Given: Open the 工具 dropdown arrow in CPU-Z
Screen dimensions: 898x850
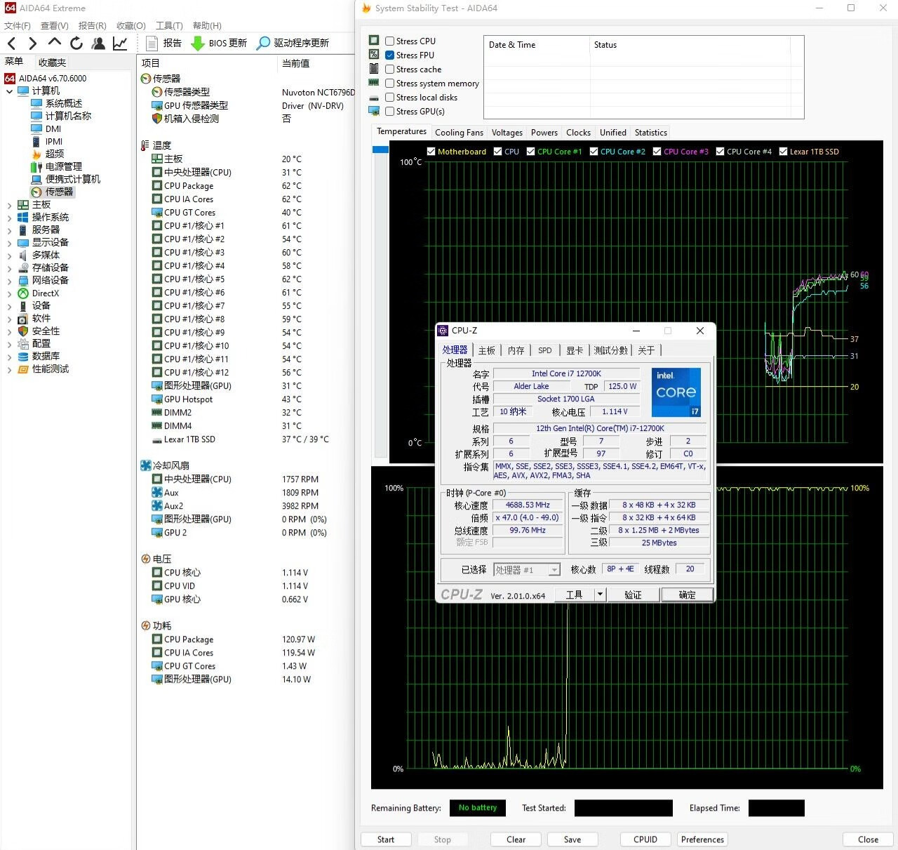Looking at the screenshot, I should click(x=600, y=595).
